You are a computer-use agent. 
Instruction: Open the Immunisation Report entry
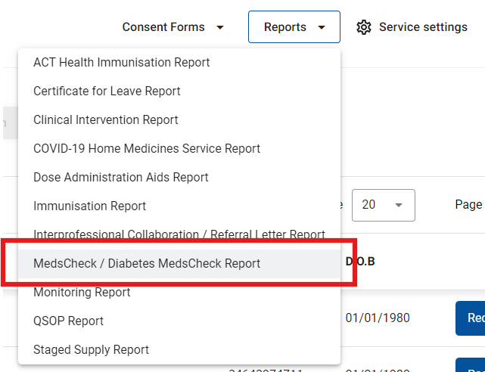click(179, 206)
